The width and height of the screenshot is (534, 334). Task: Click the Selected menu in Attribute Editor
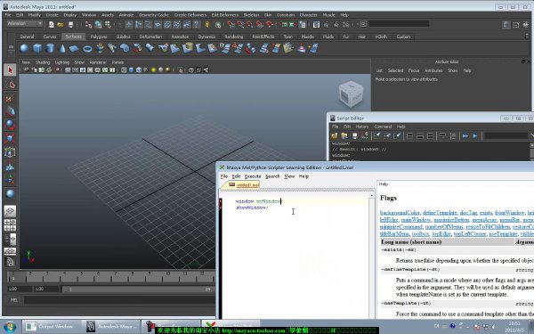[x=395, y=70]
